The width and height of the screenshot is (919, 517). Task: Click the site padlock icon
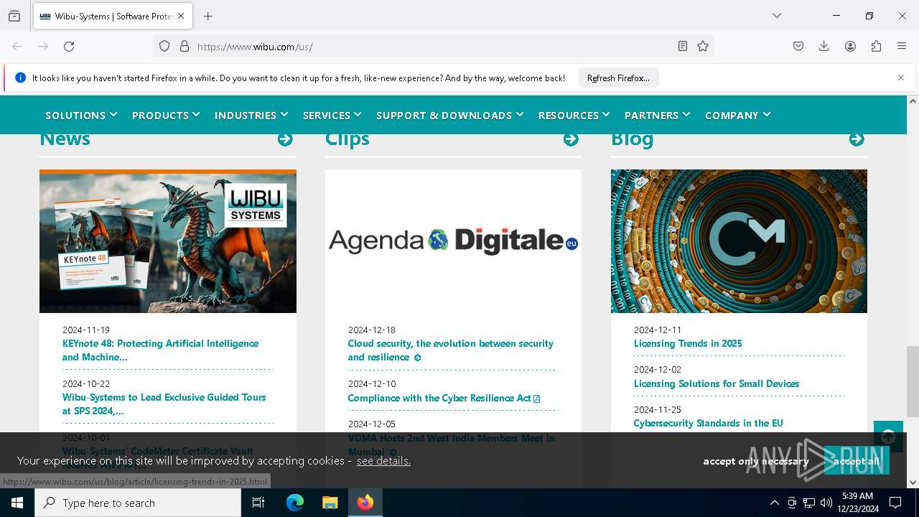point(185,46)
